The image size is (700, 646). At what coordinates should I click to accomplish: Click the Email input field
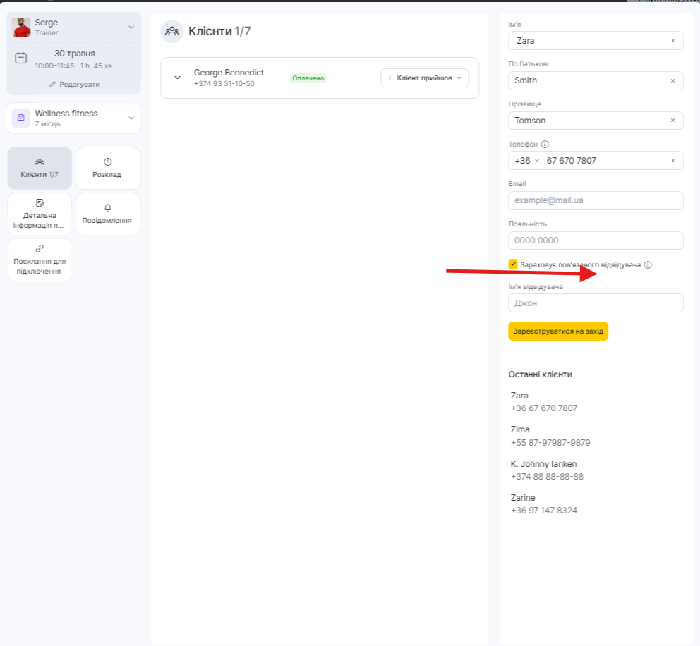(596, 200)
